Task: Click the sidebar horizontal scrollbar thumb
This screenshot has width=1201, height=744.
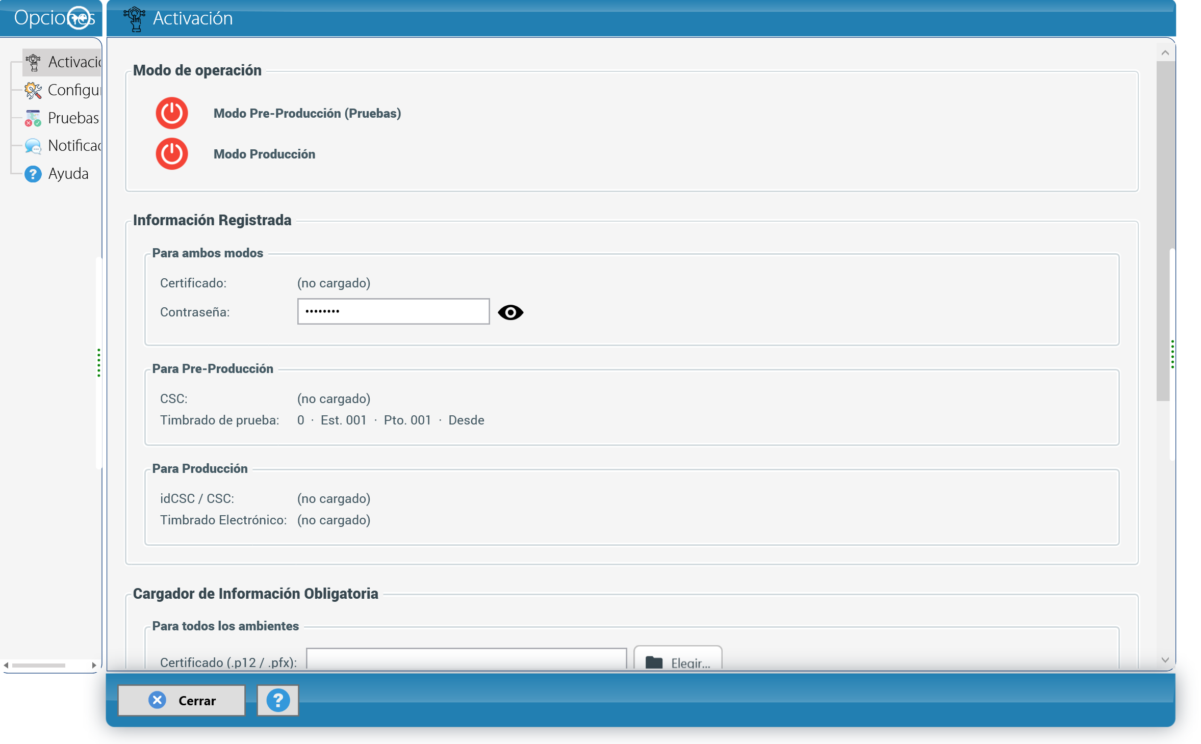Action: pos(39,665)
